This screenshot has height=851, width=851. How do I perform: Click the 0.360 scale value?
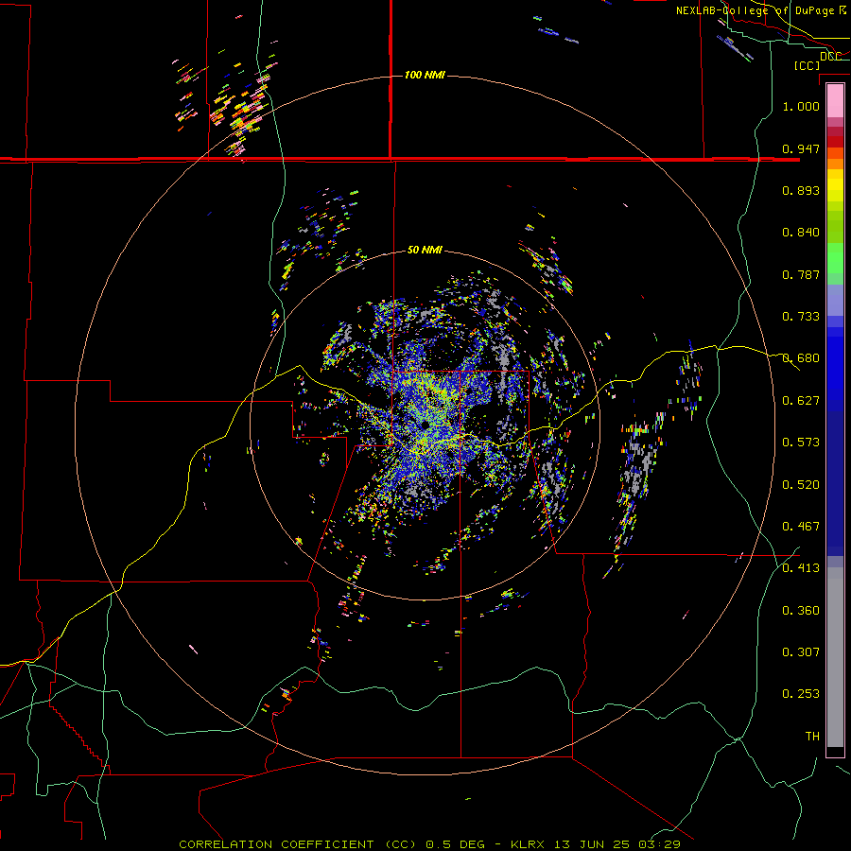click(801, 611)
